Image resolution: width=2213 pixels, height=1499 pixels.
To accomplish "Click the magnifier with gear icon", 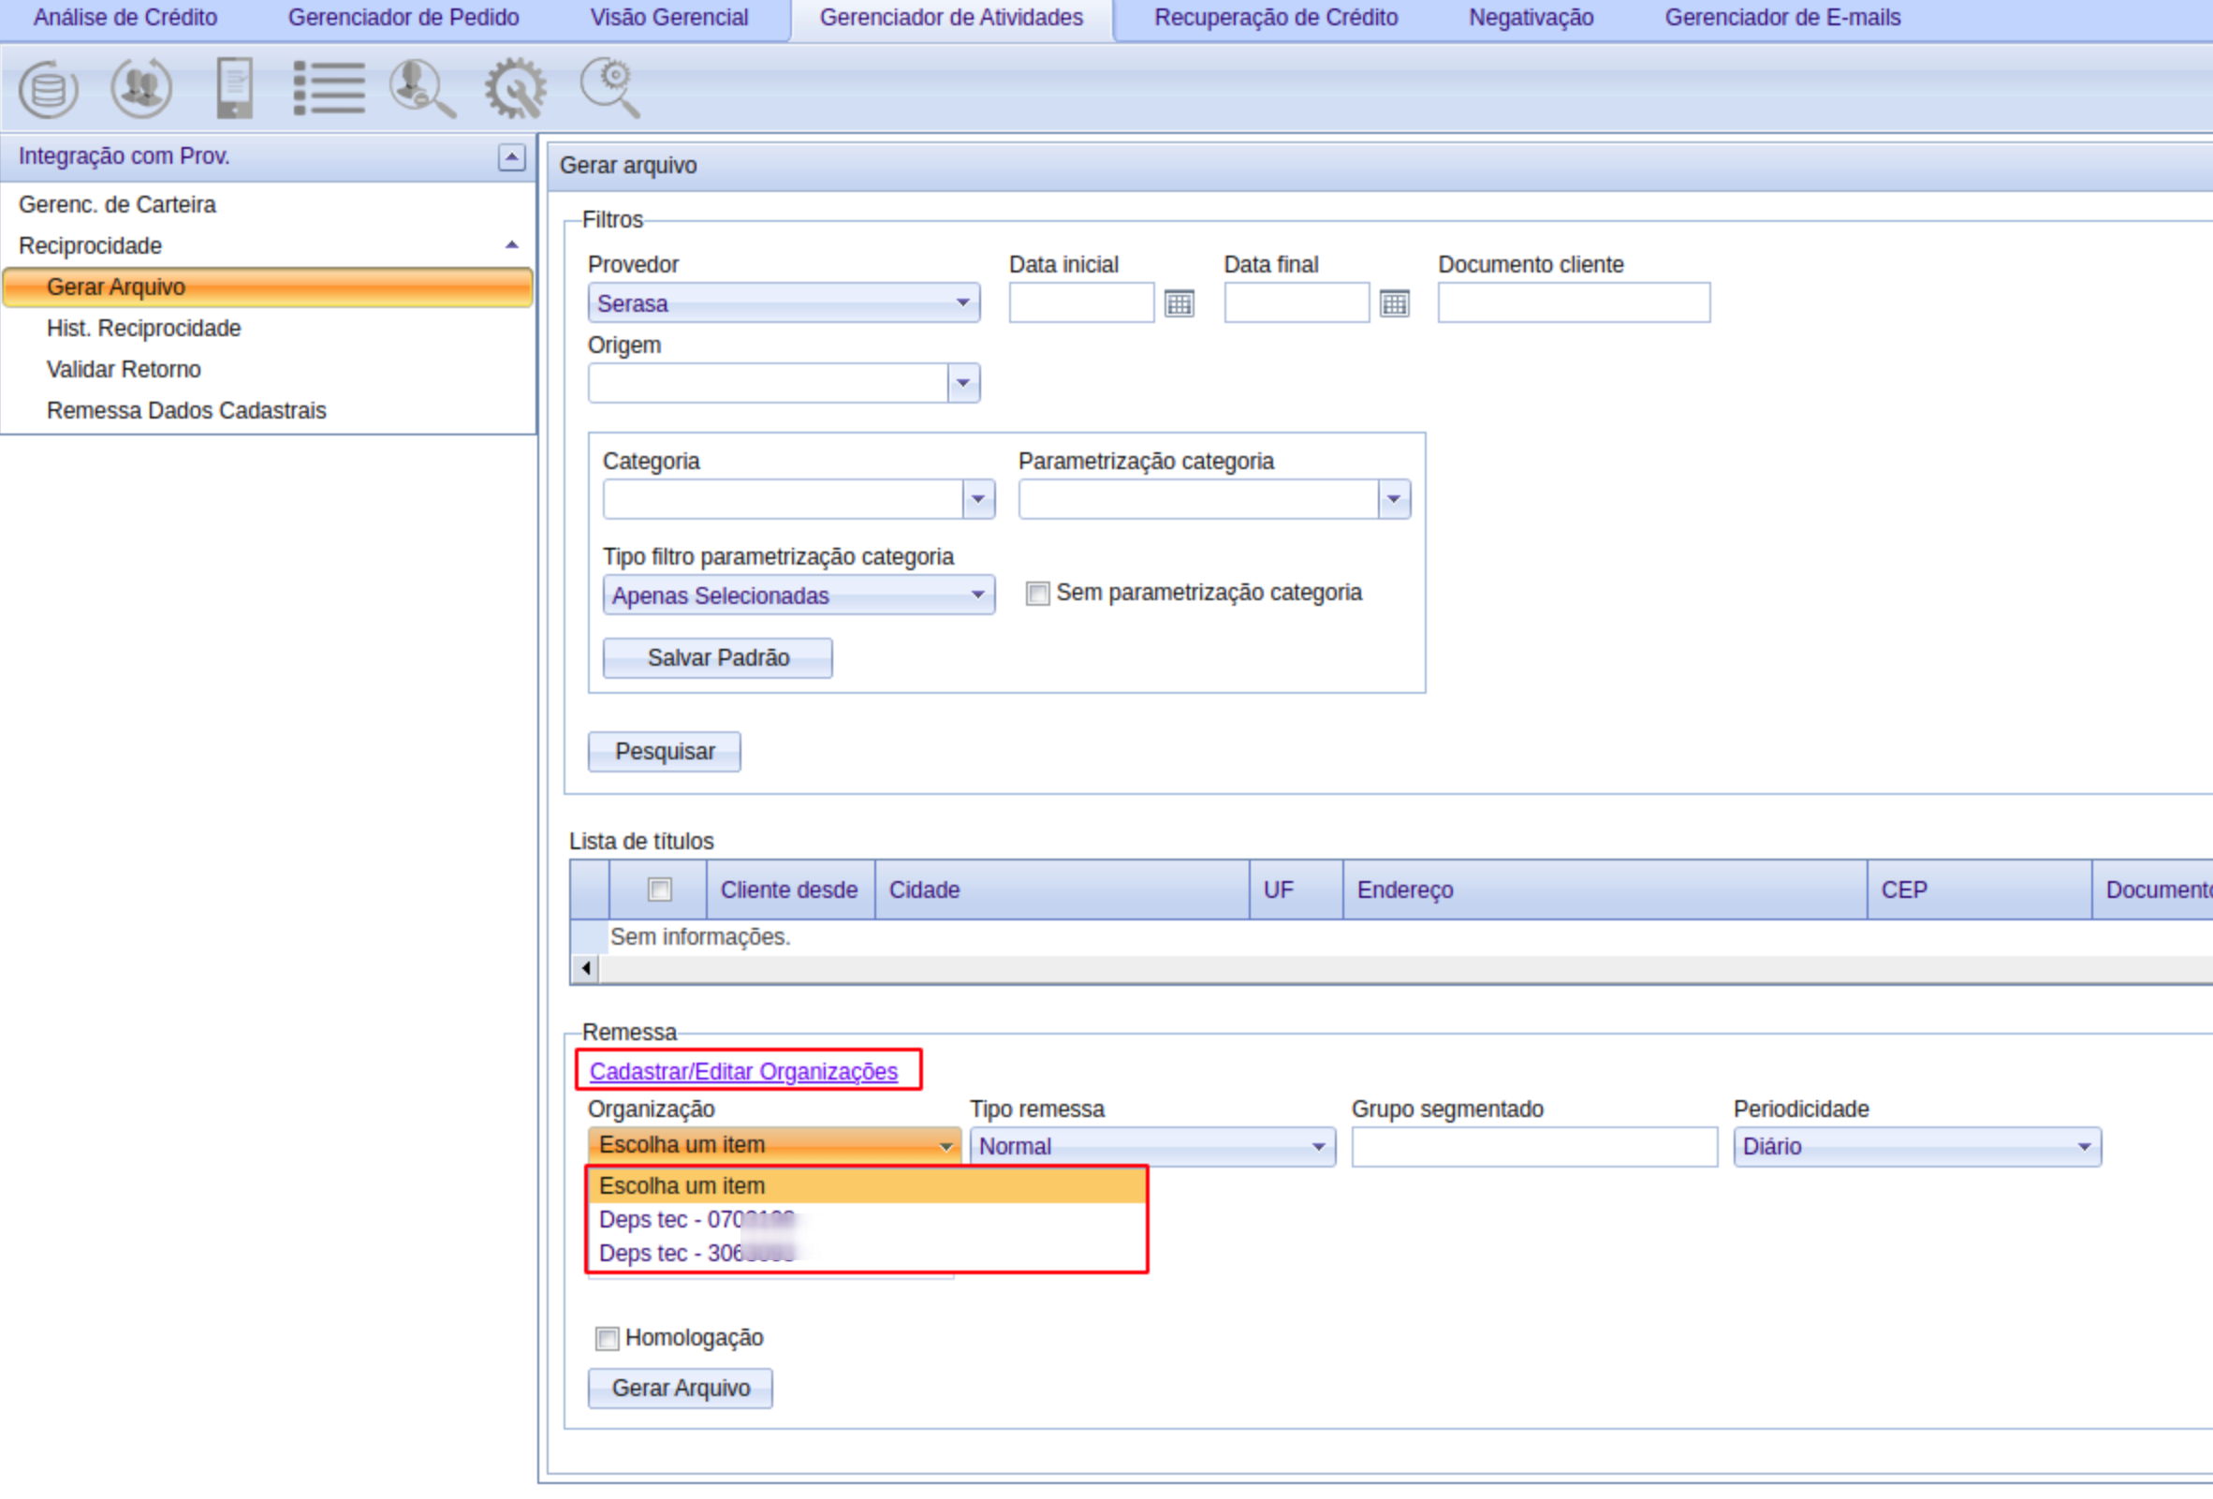I will [x=610, y=88].
